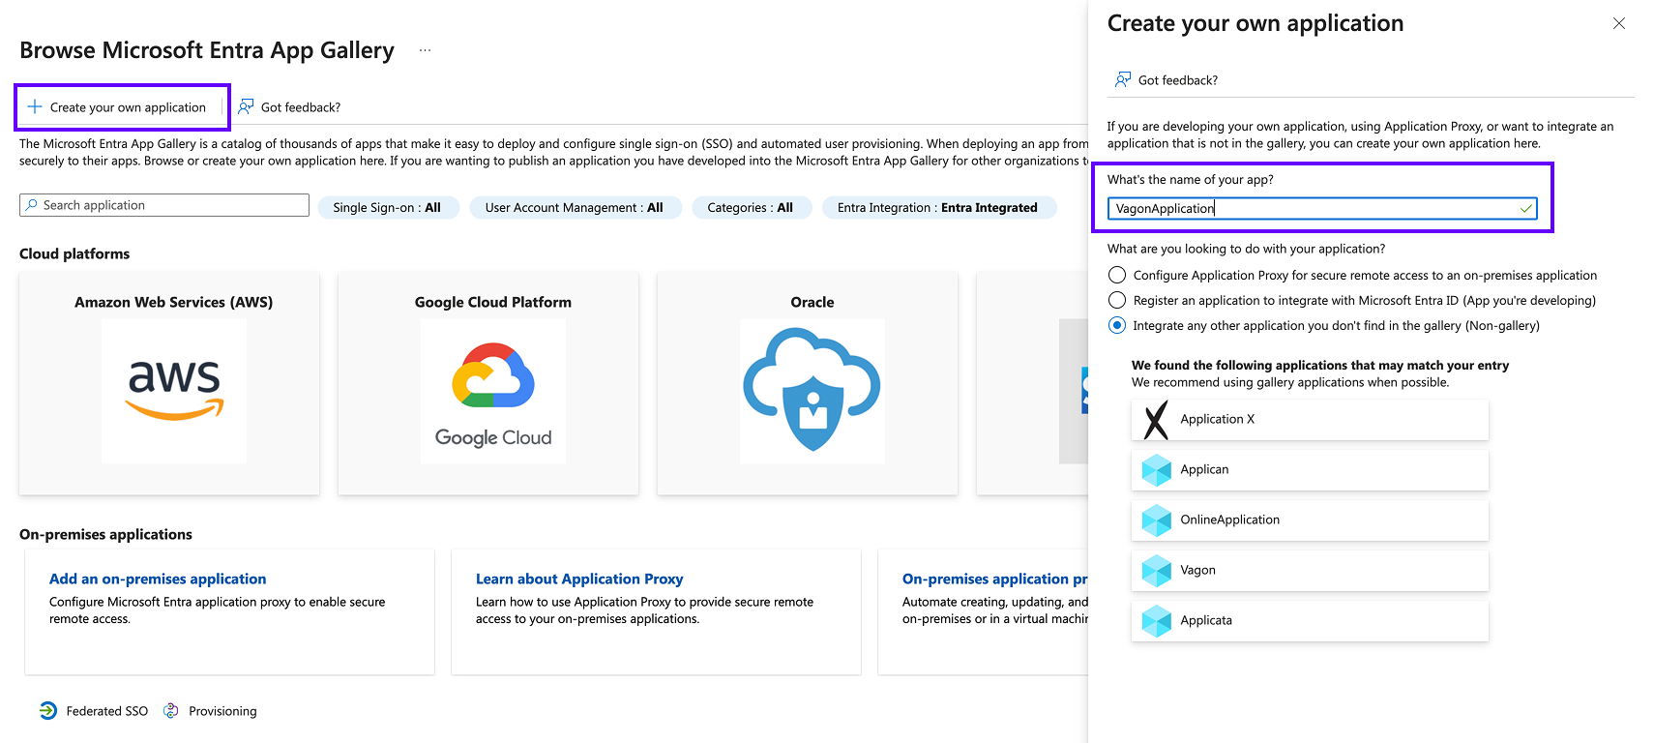Screen dimensions: 1654x743
Task: Click the Got feedback icon in the gallery toolbar
Action: (x=246, y=106)
